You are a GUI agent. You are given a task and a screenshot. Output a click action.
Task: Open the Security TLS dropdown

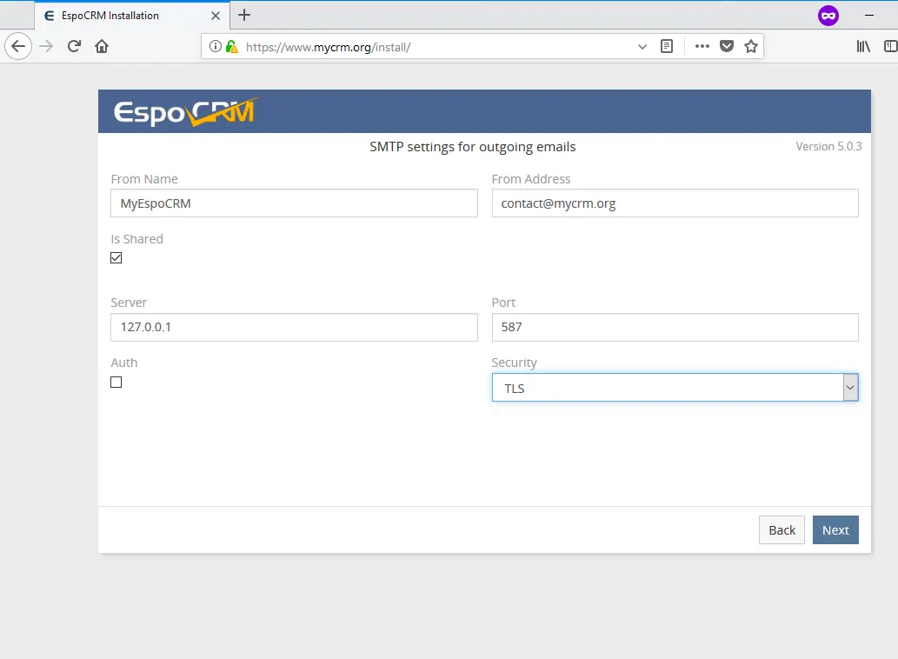[x=675, y=388]
